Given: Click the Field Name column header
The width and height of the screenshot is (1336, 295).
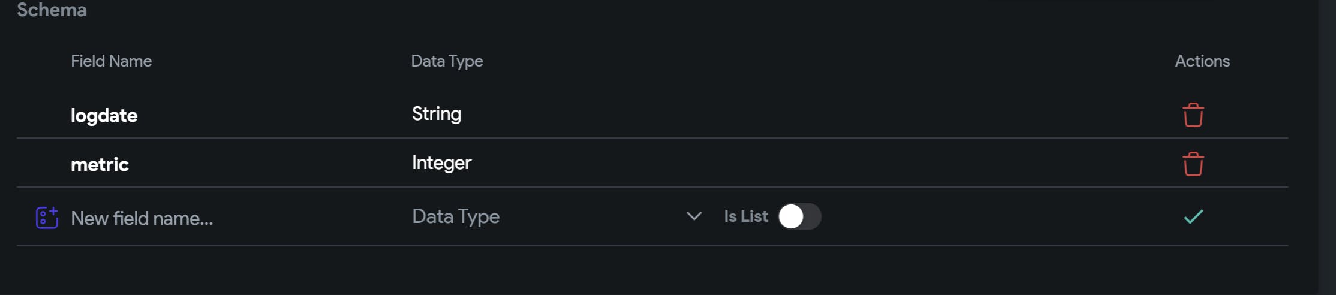Looking at the screenshot, I should pos(111,61).
